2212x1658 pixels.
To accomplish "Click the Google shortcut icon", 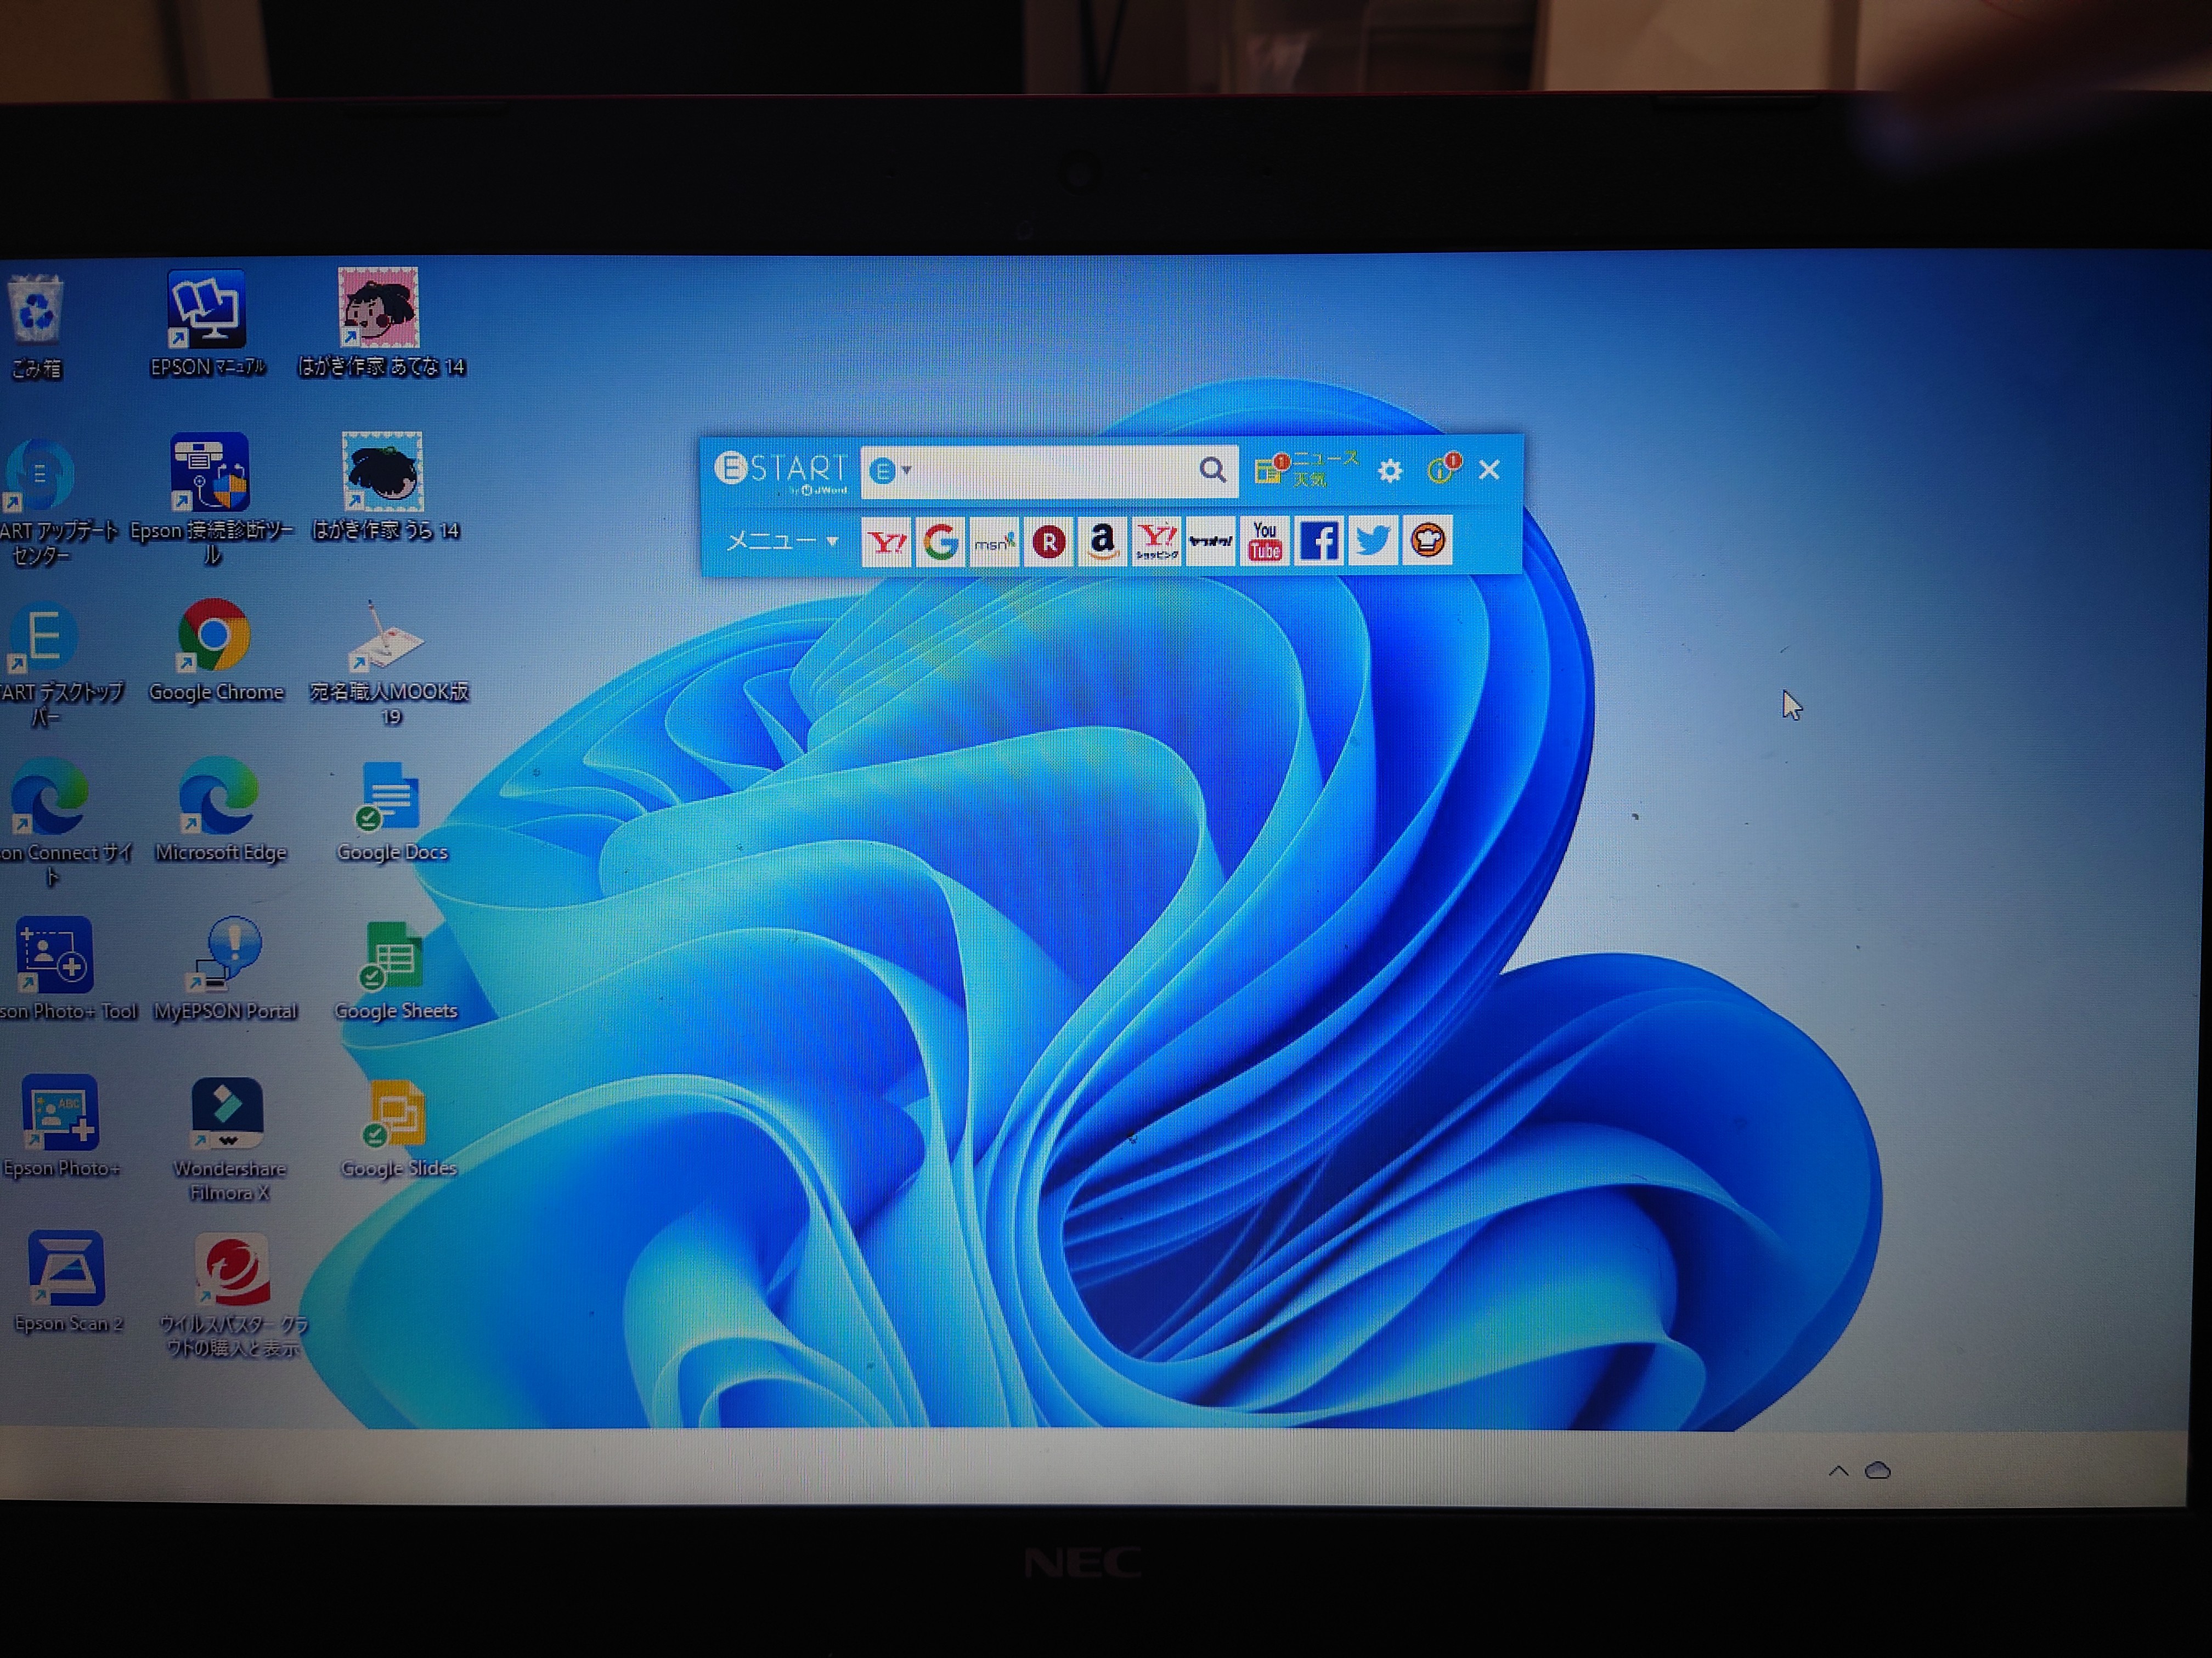I will tap(940, 543).
